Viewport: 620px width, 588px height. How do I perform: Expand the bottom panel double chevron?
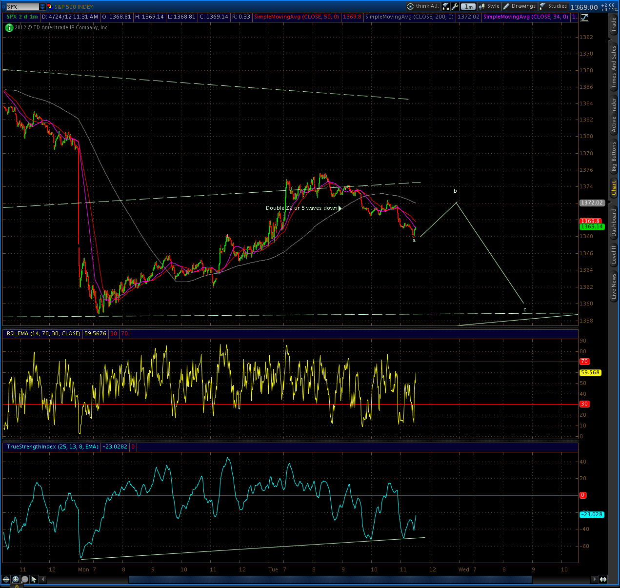coord(17,586)
